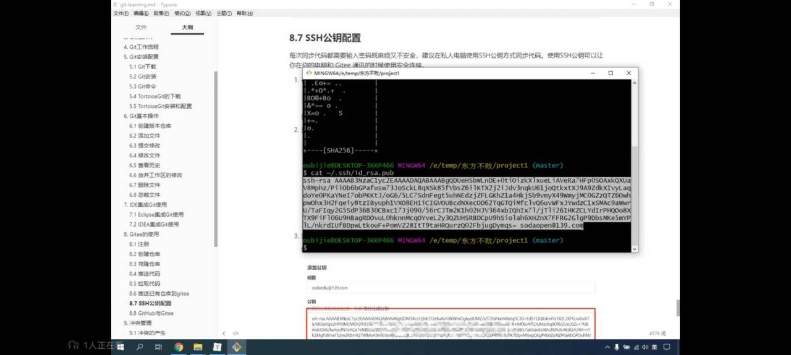Go to outline entry 5.1 Git下载
This screenshot has width=791, height=355.
tap(143, 67)
